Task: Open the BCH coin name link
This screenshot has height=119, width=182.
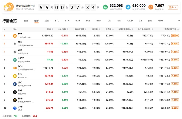Action: pos(20,66)
